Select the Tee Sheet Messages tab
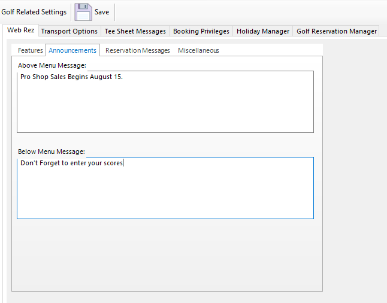 (x=135, y=31)
